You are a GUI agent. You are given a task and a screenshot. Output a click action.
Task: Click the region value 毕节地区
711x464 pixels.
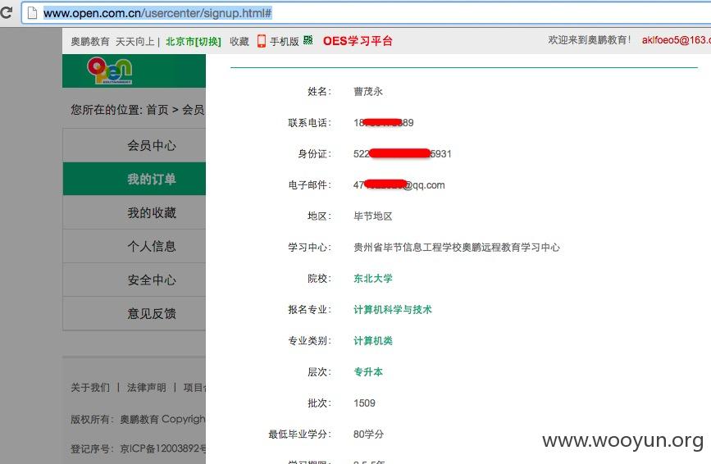373,216
